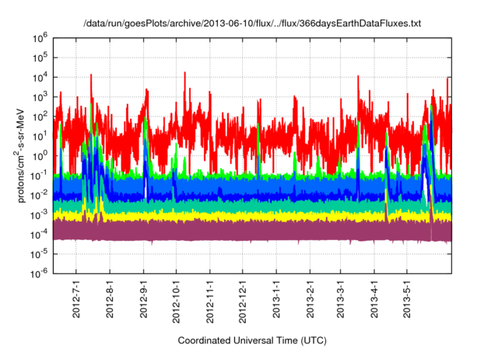Click the 2012-12-1 date tick label
Image resolution: width=498 pixels, height=348 pixels.
click(x=242, y=301)
